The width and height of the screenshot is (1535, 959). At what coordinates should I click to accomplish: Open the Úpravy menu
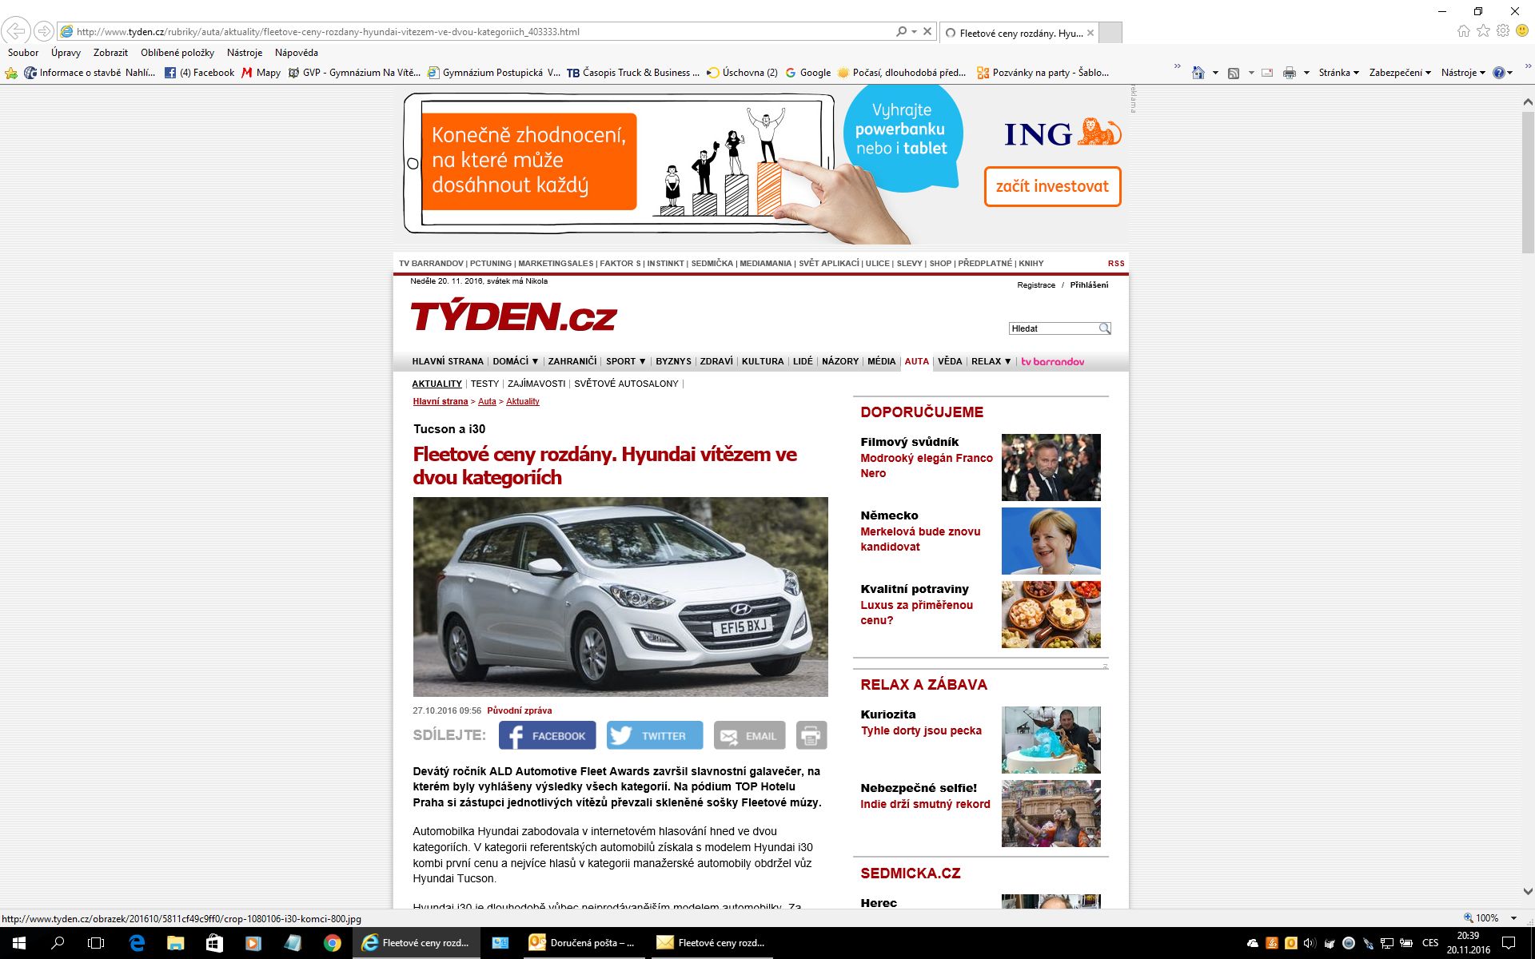[66, 53]
